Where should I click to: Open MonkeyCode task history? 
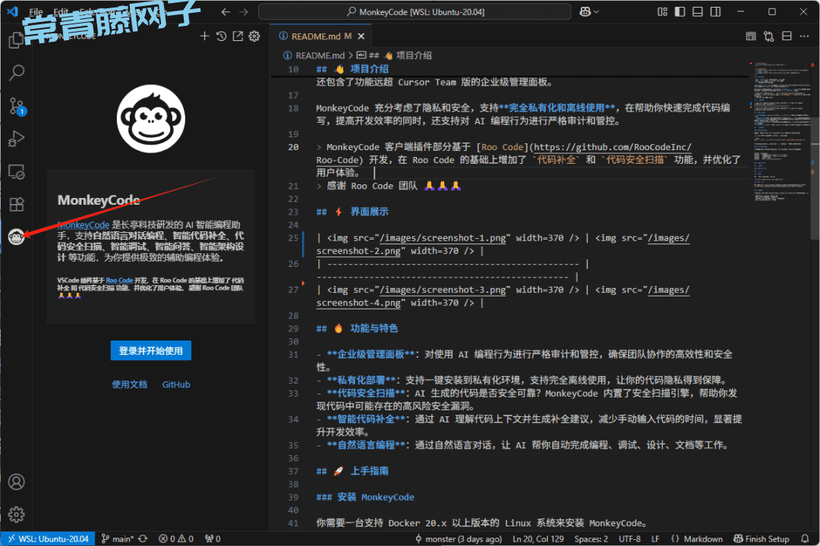[x=221, y=36]
